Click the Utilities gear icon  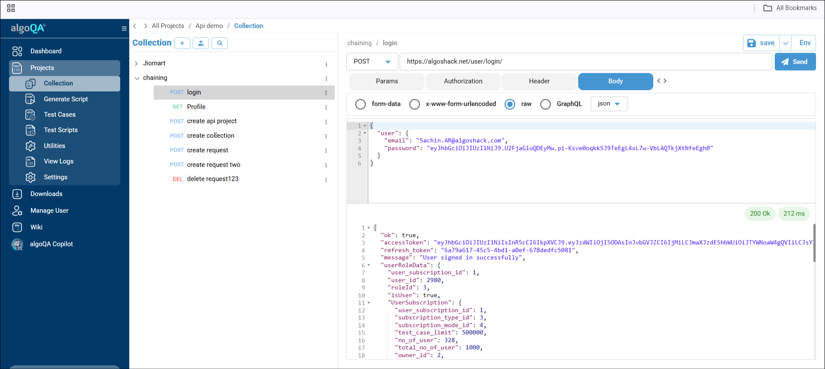pos(30,146)
